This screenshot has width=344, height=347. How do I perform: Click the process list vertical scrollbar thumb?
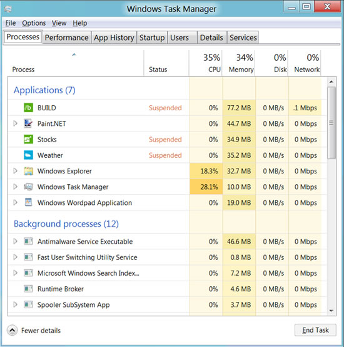coord(331,123)
